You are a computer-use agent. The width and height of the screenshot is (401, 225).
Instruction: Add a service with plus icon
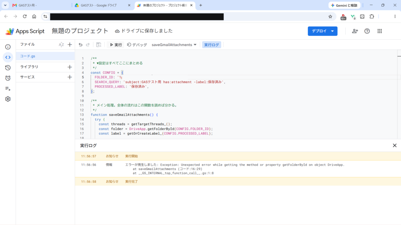[x=70, y=77]
